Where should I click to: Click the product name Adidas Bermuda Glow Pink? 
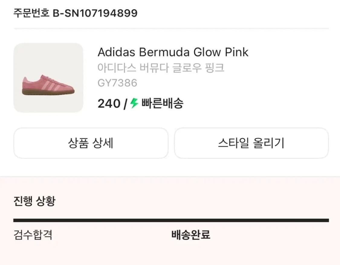[x=173, y=52]
